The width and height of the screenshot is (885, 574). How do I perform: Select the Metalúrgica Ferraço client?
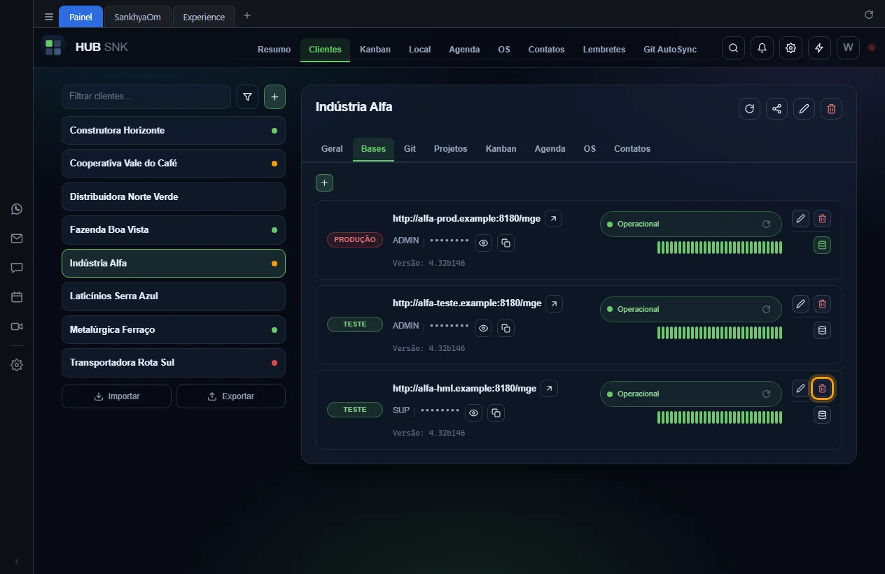pyautogui.click(x=174, y=329)
